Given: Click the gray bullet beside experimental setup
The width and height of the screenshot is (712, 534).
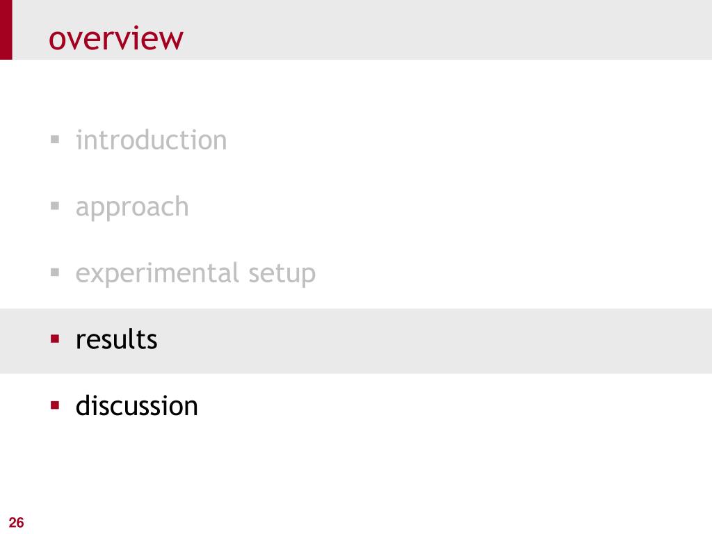Looking at the screenshot, I should (x=55, y=273).
